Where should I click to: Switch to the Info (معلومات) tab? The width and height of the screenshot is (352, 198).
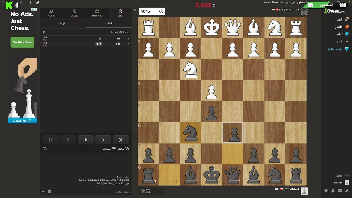[x=63, y=23]
